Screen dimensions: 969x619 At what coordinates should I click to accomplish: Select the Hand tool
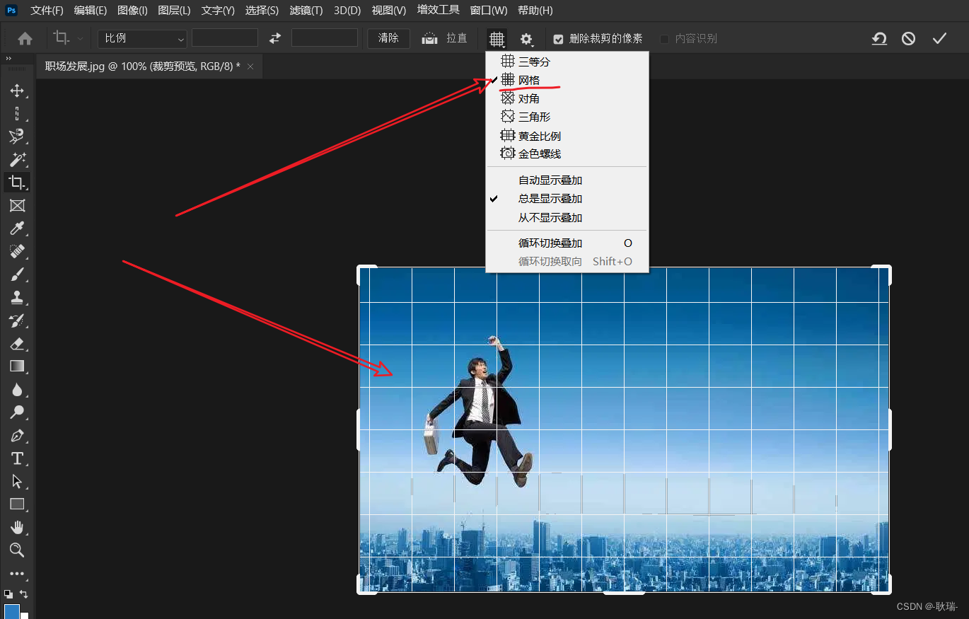[x=17, y=527]
